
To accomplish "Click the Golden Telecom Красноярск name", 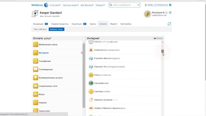I will click(x=110, y=108).
